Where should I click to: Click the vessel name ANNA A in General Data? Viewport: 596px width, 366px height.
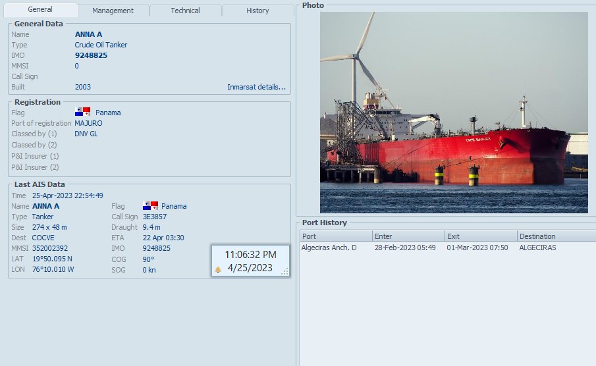(88, 34)
